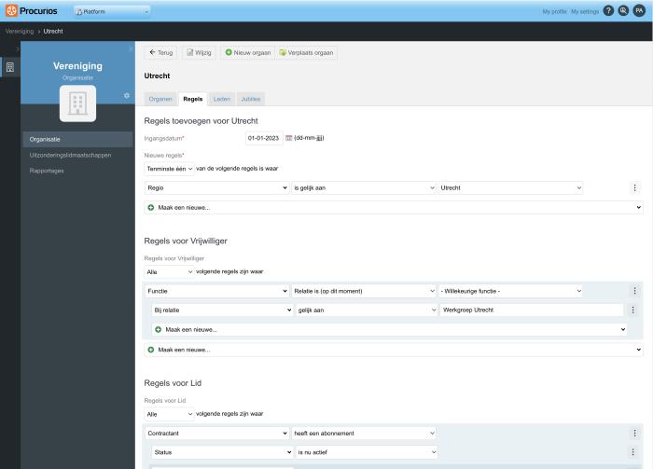The height and width of the screenshot is (469, 653).
Task: Open the 'heeft een abonnement' dropdown
Action: (364, 434)
